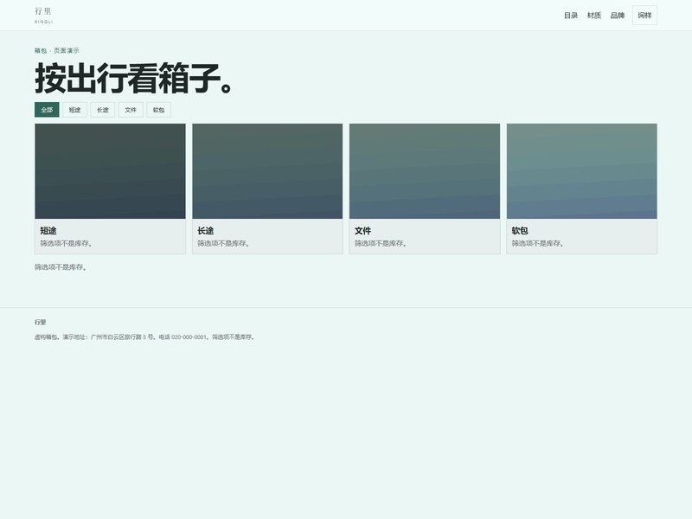The image size is (692, 519).
Task: Open the 品牌 nav item
Action: point(617,16)
